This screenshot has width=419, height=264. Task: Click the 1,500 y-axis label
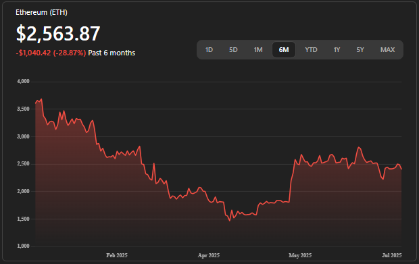click(x=23, y=219)
